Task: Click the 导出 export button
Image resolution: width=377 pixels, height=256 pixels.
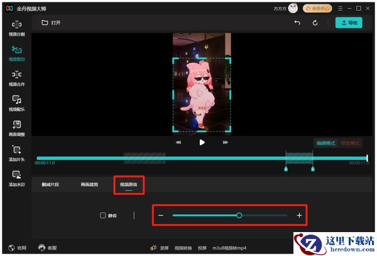Action: [x=349, y=23]
